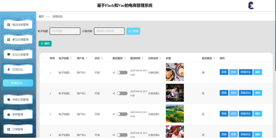
Task: Click 修改 button for 帖子标题2
Action: (233, 93)
